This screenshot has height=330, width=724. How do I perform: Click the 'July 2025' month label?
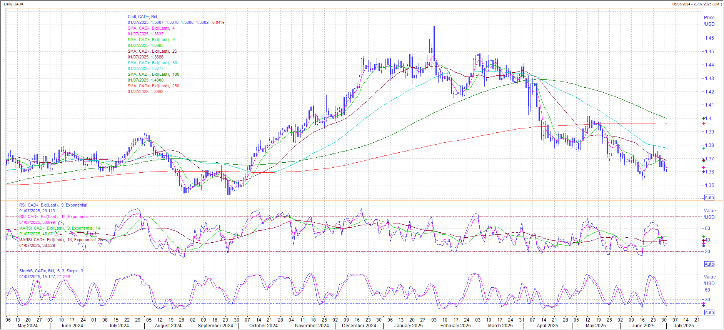(x=684, y=326)
